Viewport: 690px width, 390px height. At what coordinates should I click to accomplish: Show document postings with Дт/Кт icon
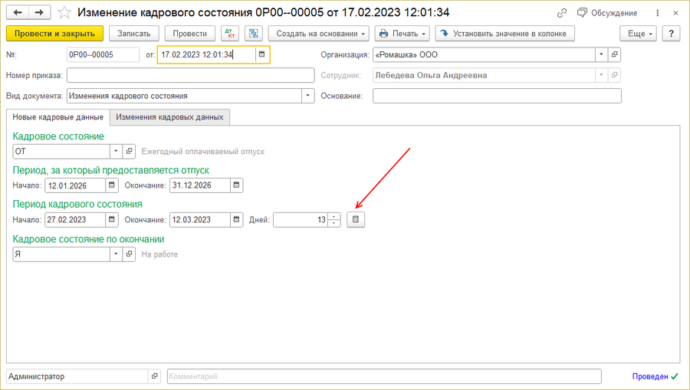click(x=230, y=34)
